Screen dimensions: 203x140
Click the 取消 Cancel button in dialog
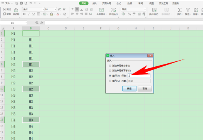coord(145,89)
